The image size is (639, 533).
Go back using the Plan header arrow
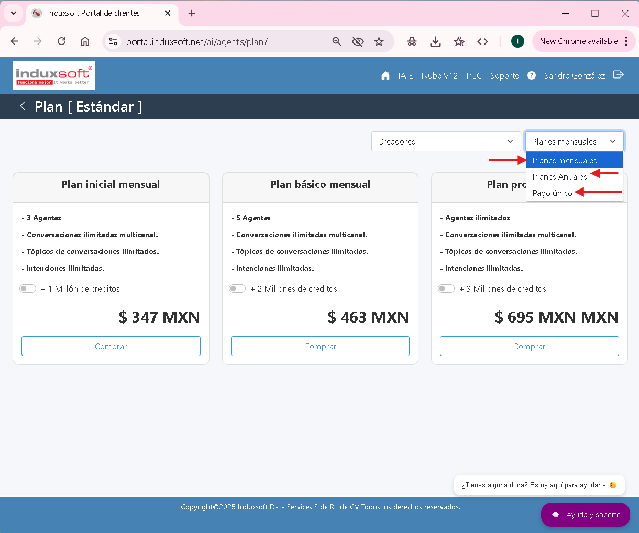pyautogui.click(x=23, y=106)
